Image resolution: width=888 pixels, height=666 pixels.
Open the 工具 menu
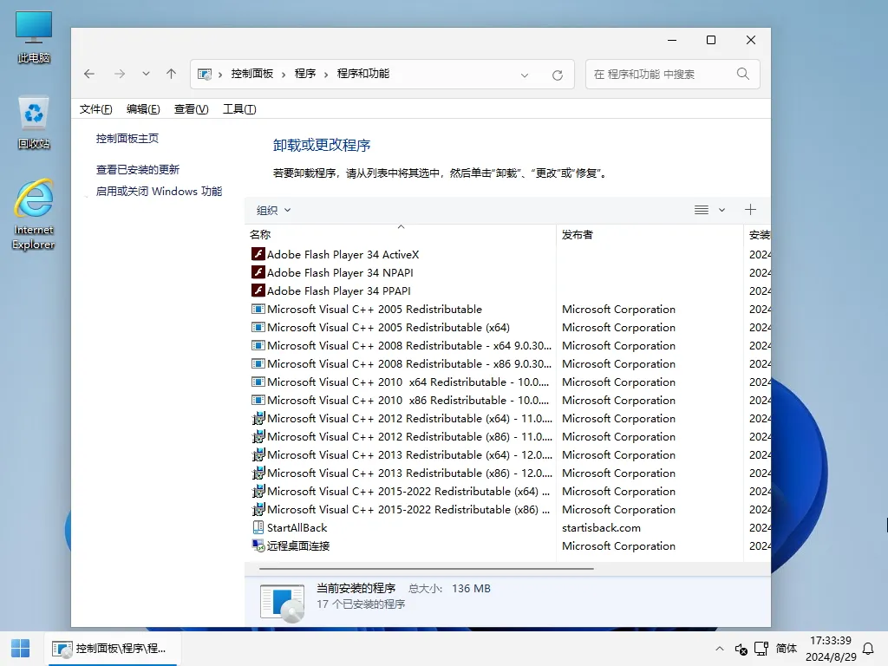(x=238, y=108)
